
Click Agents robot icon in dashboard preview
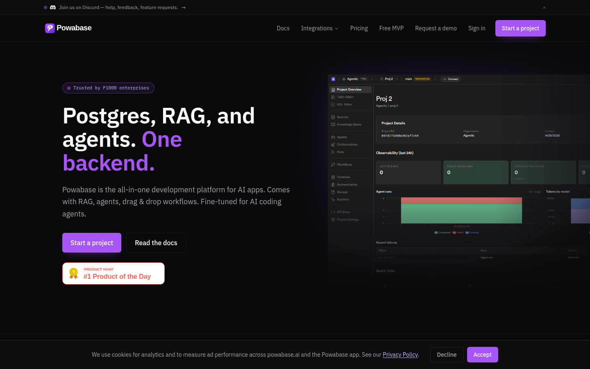click(x=333, y=137)
